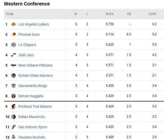Click the Golden State Warriors logo

(14, 75)
